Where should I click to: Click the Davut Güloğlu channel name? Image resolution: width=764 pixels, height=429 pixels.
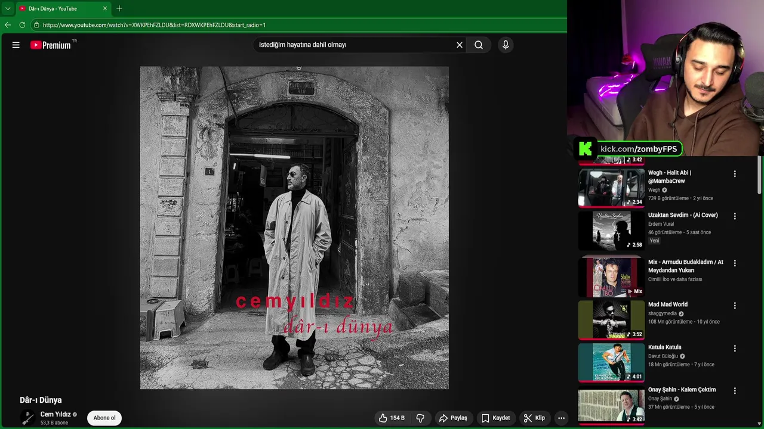[x=663, y=356]
